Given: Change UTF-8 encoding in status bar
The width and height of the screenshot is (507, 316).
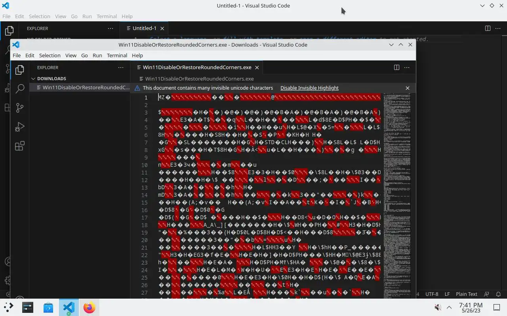Looking at the screenshot, I should click(x=432, y=294).
